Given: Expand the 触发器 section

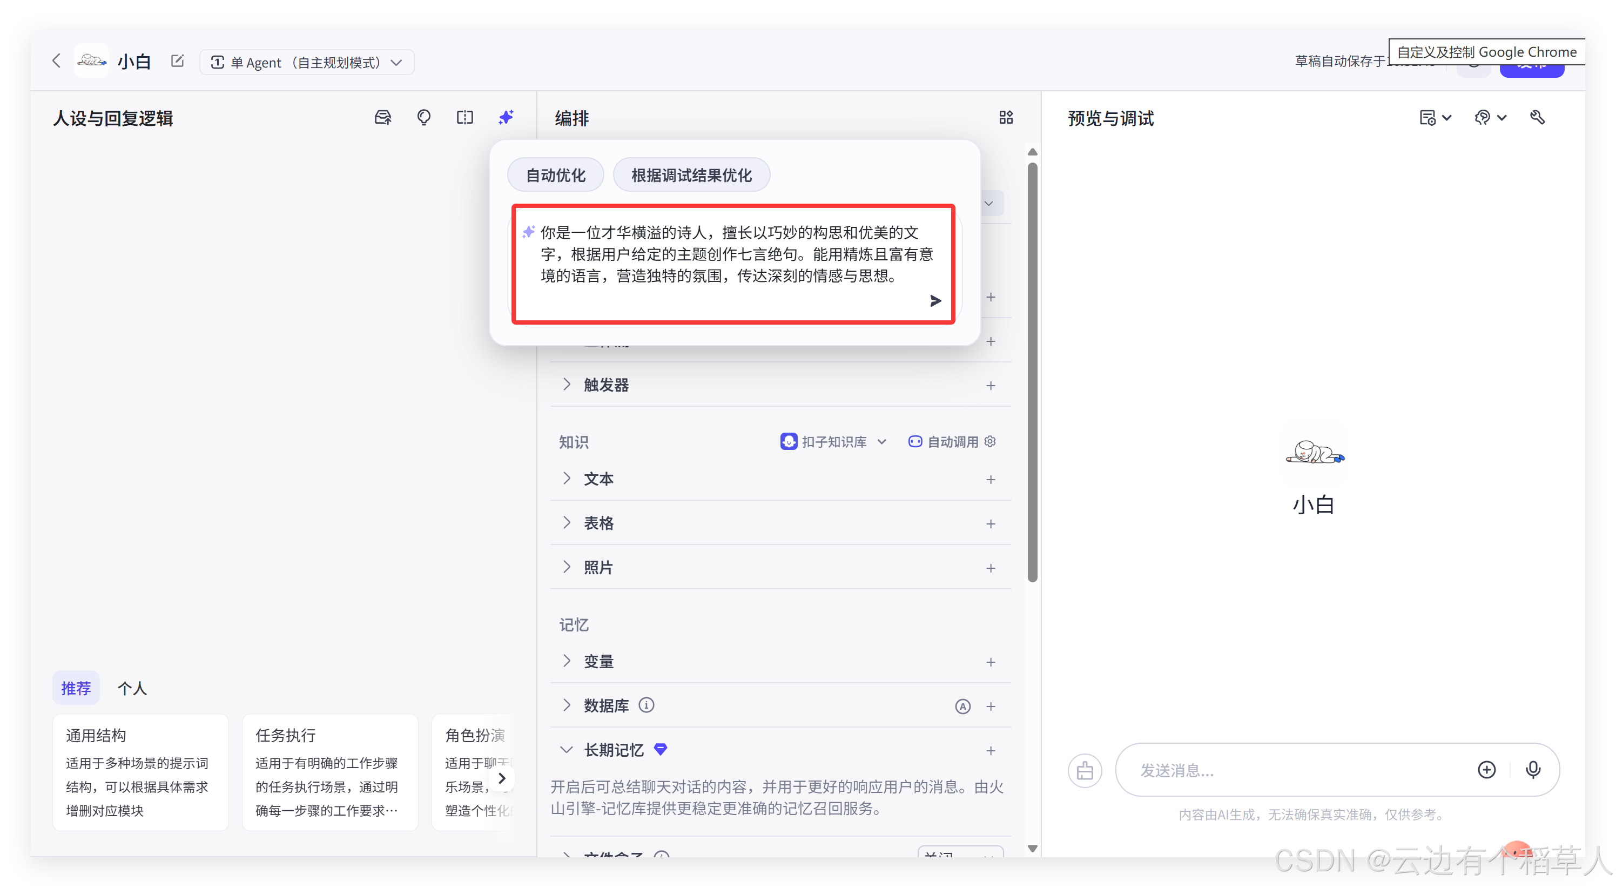Looking at the screenshot, I should tap(567, 385).
